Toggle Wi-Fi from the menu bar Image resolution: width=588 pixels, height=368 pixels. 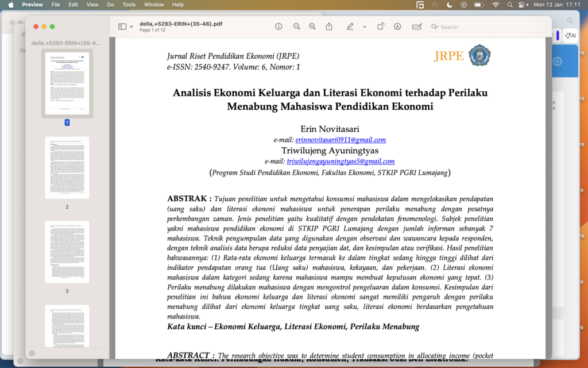click(x=495, y=5)
